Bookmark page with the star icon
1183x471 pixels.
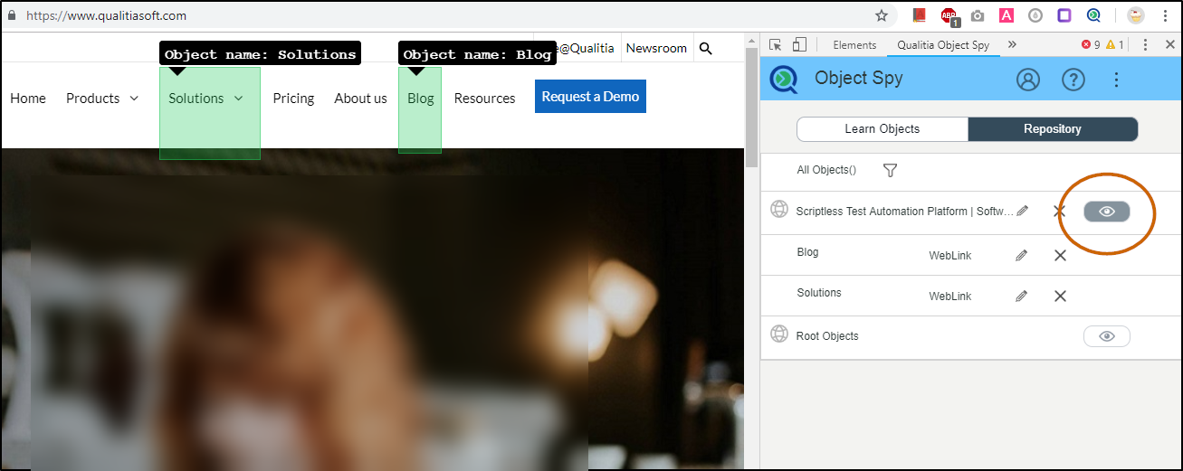point(881,15)
